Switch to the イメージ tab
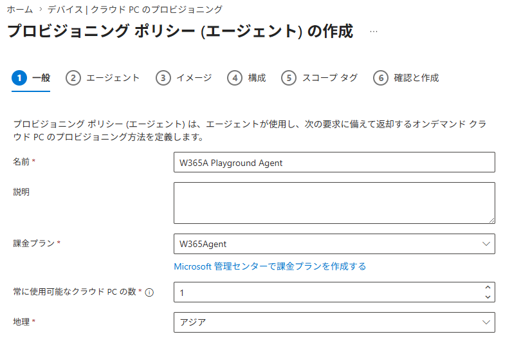512x350 pixels. pyautogui.click(x=194, y=78)
